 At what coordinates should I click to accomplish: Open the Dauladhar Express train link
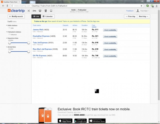pyautogui.click(x=41, y=36)
